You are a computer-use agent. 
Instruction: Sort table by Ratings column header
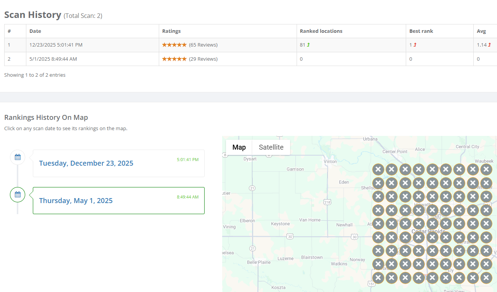coord(171,31)
